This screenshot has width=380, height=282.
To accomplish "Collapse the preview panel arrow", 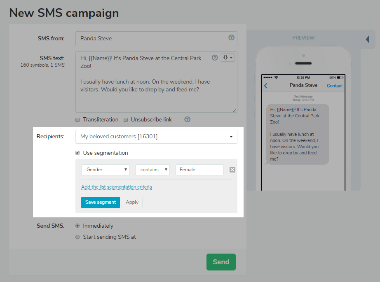I will click(x=367, y=40).
